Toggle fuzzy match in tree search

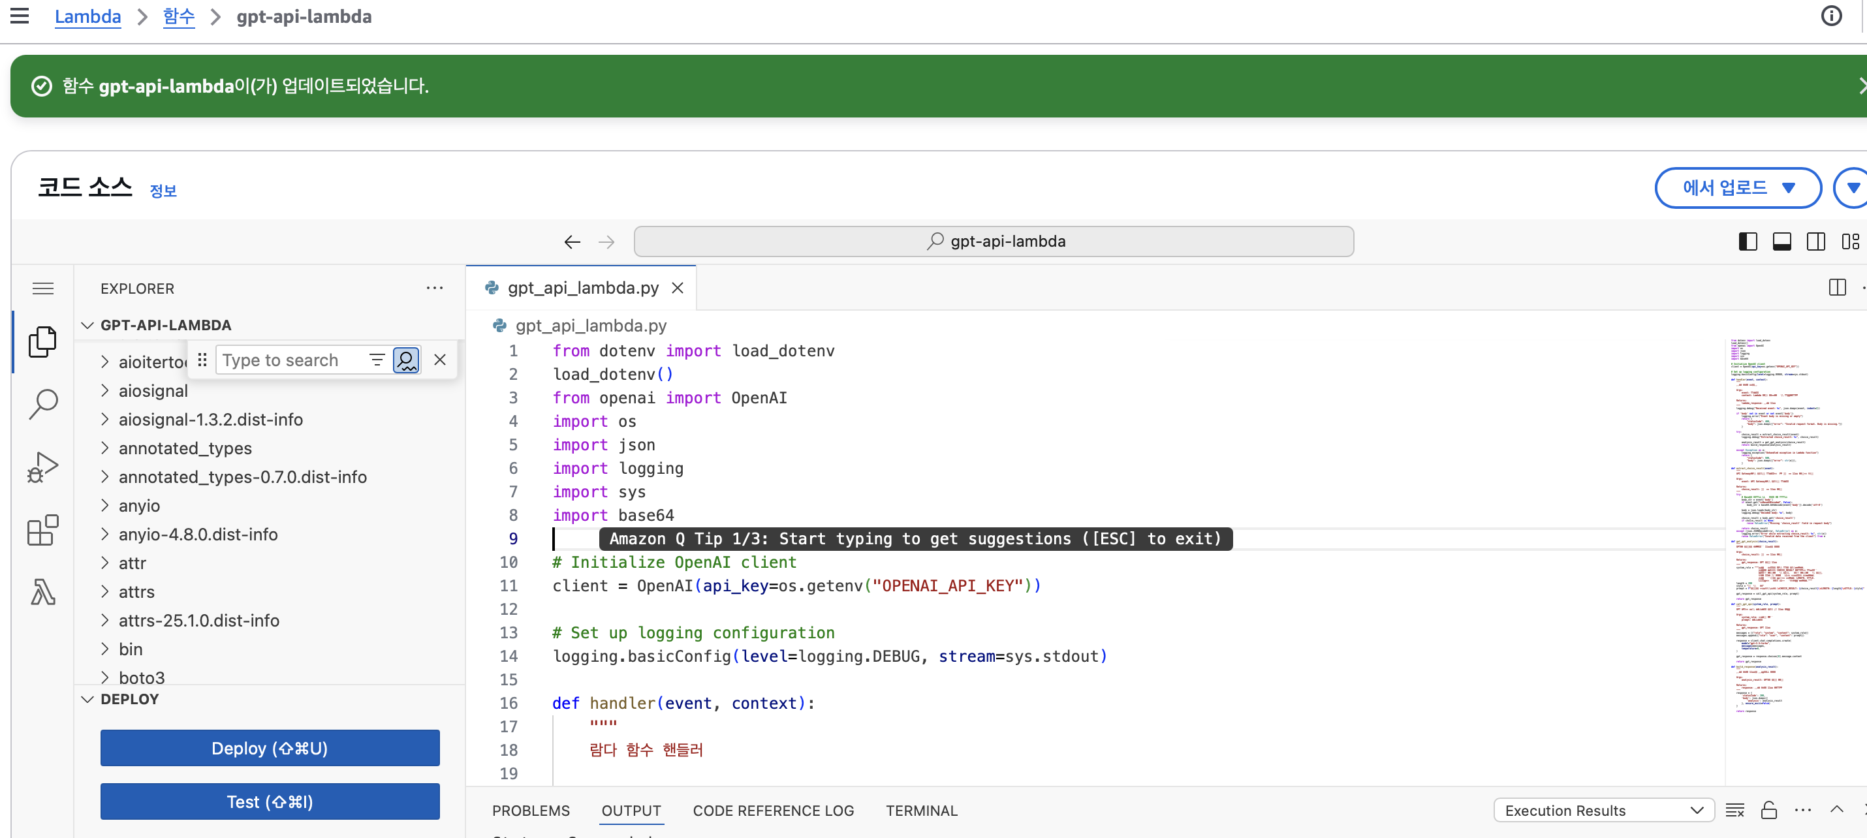coord(406,360)
